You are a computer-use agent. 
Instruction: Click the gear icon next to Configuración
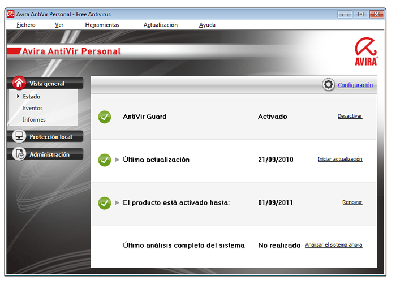(328, 84)
